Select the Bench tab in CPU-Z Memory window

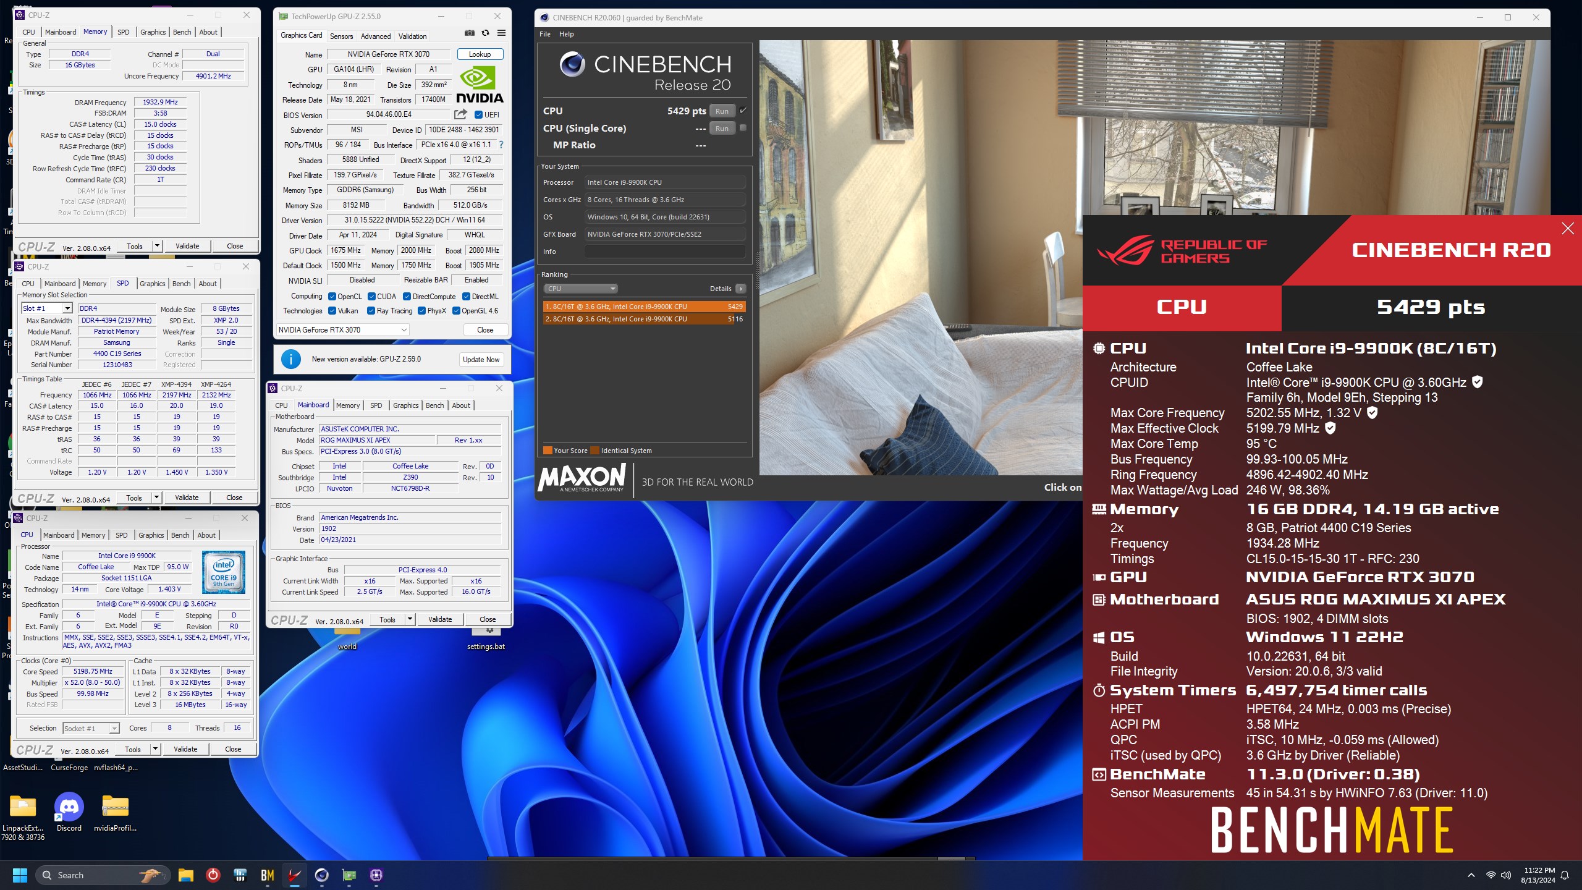182,32
